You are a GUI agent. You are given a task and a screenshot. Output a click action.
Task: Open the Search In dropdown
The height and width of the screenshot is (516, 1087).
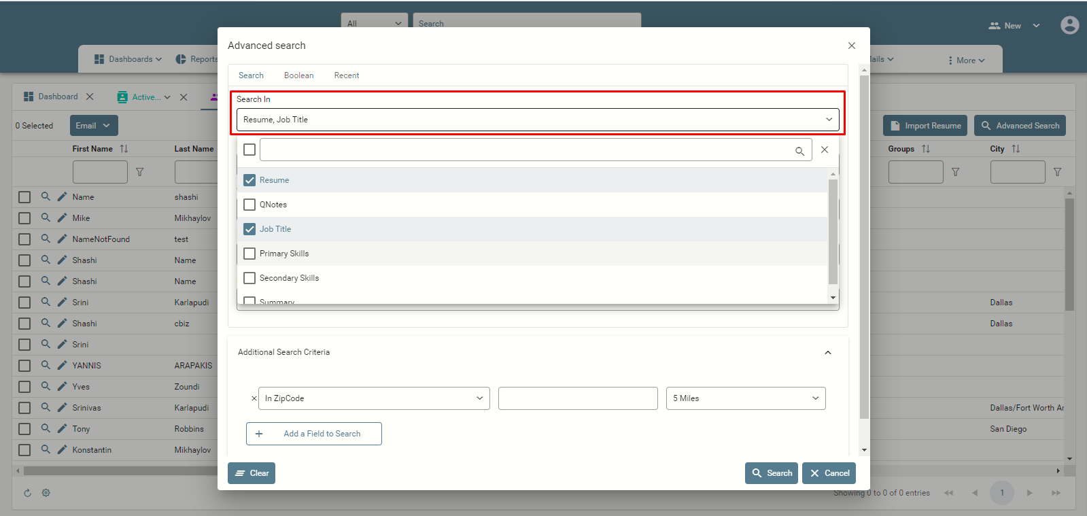[538, 120]
